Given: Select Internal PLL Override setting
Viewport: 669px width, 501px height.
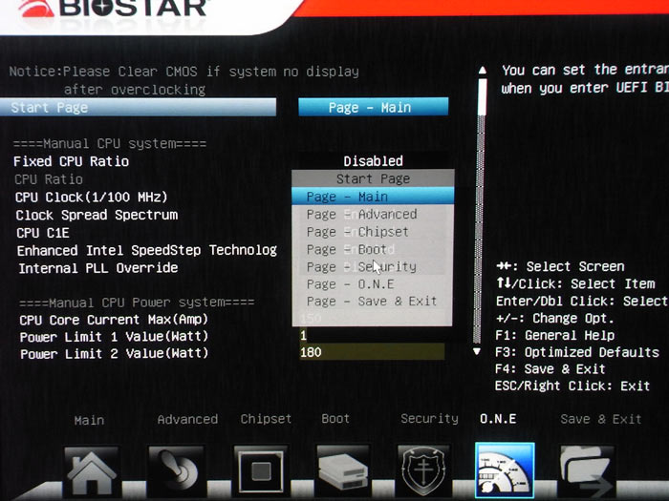Looking at the screenshot, I should tap(97, 268).
